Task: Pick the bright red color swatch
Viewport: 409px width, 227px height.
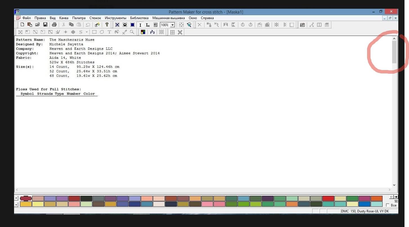Action: [x=328, y=199]
